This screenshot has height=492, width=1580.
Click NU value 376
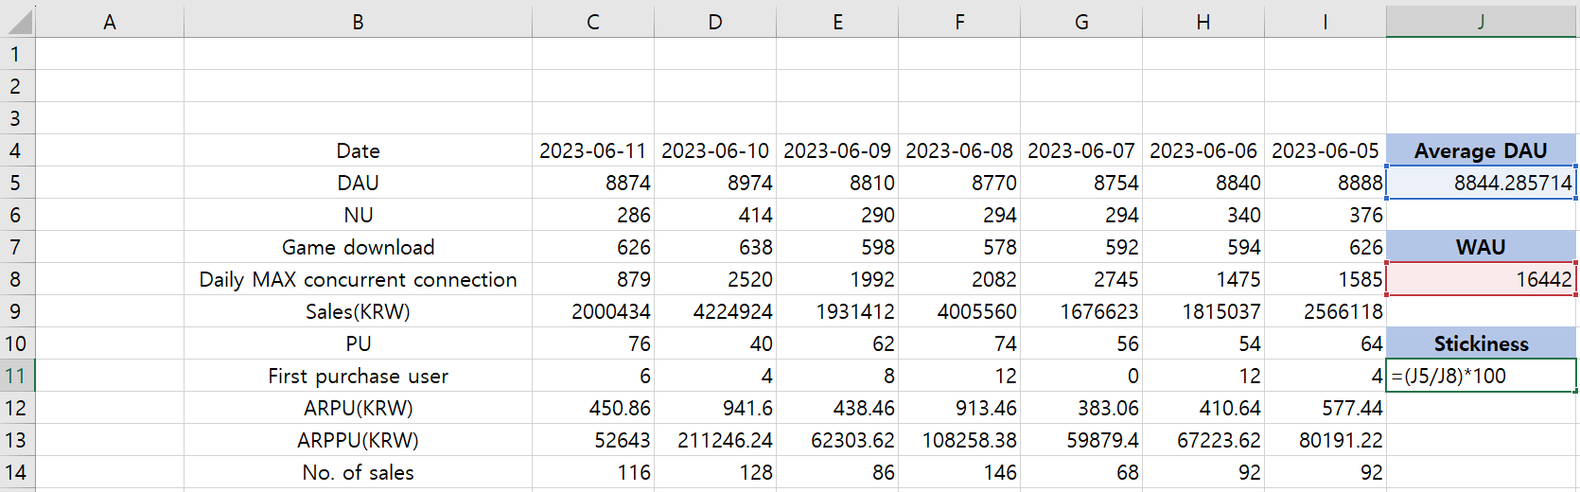1325,215
